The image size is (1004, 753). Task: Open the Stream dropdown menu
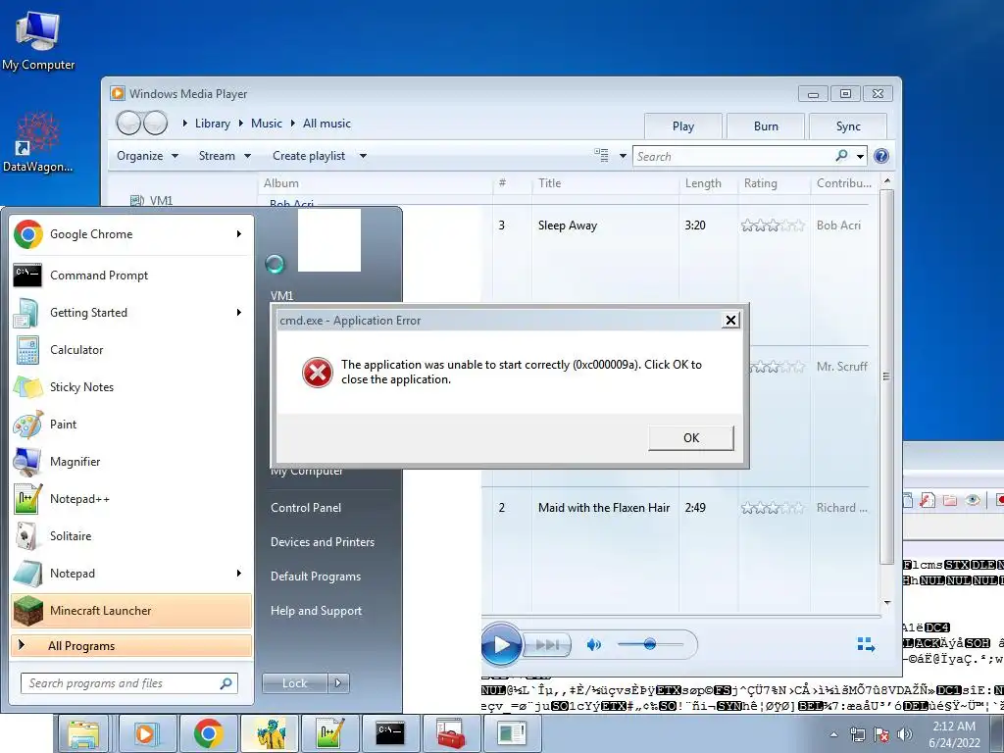pos(225,156)
